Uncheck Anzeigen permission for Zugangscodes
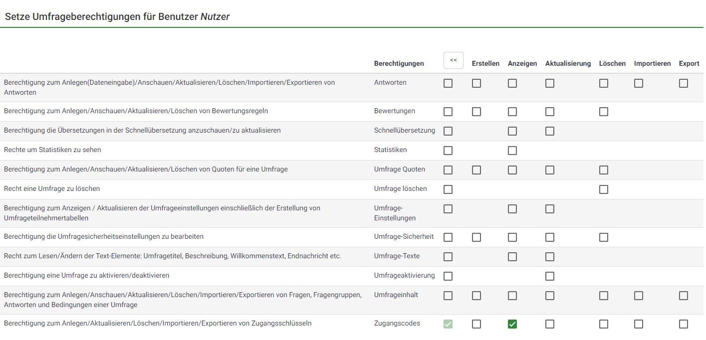Image resolution: width=706 pixels, height=340 pixels. tap(512, 324)
